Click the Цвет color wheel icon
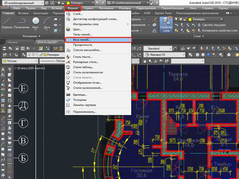 click(x=68, y=29)
